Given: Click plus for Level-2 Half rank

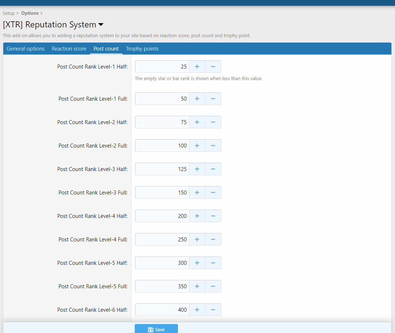Looking at the screenshot, I should [x=197, y=122].
